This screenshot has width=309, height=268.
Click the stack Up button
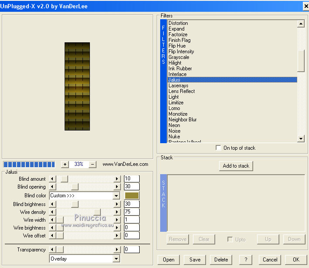(268, 239)
